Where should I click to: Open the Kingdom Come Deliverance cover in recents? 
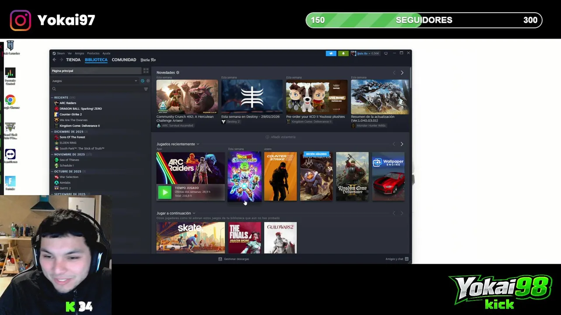[x=352, y=176]
